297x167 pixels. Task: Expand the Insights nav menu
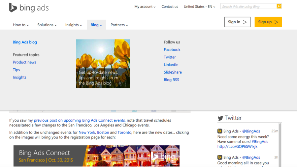tap(74, 25)
